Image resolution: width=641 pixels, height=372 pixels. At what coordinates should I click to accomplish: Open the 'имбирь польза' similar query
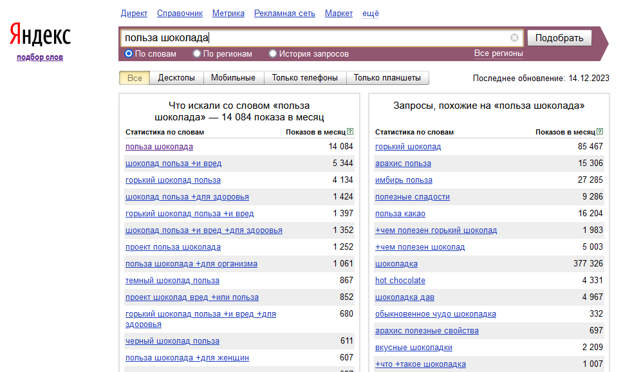pos(404,180)
